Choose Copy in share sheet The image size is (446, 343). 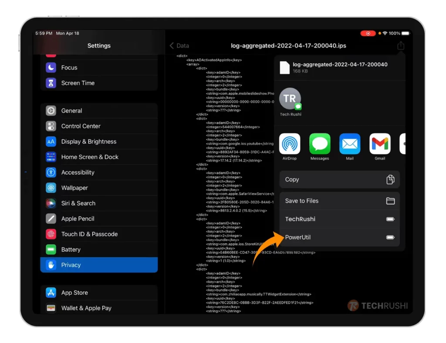point(340,180)
